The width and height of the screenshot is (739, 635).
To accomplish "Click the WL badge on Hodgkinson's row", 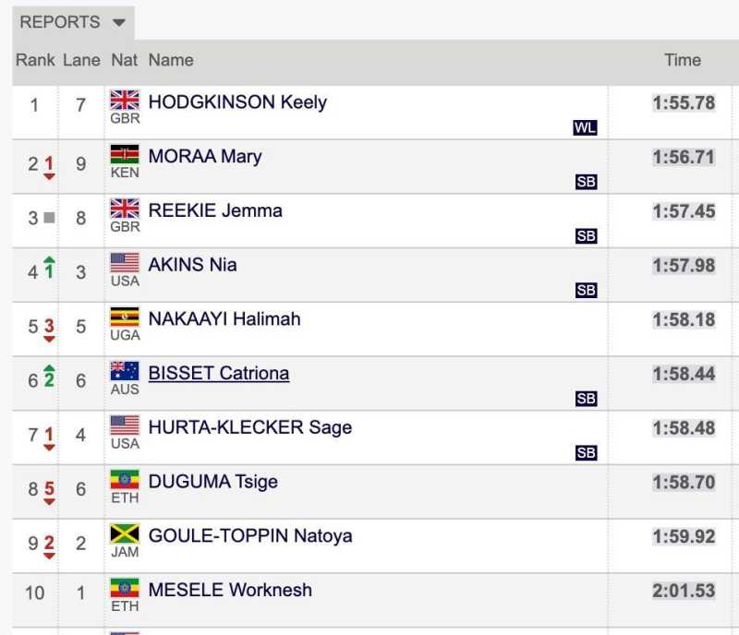I will tap(585, 128).
